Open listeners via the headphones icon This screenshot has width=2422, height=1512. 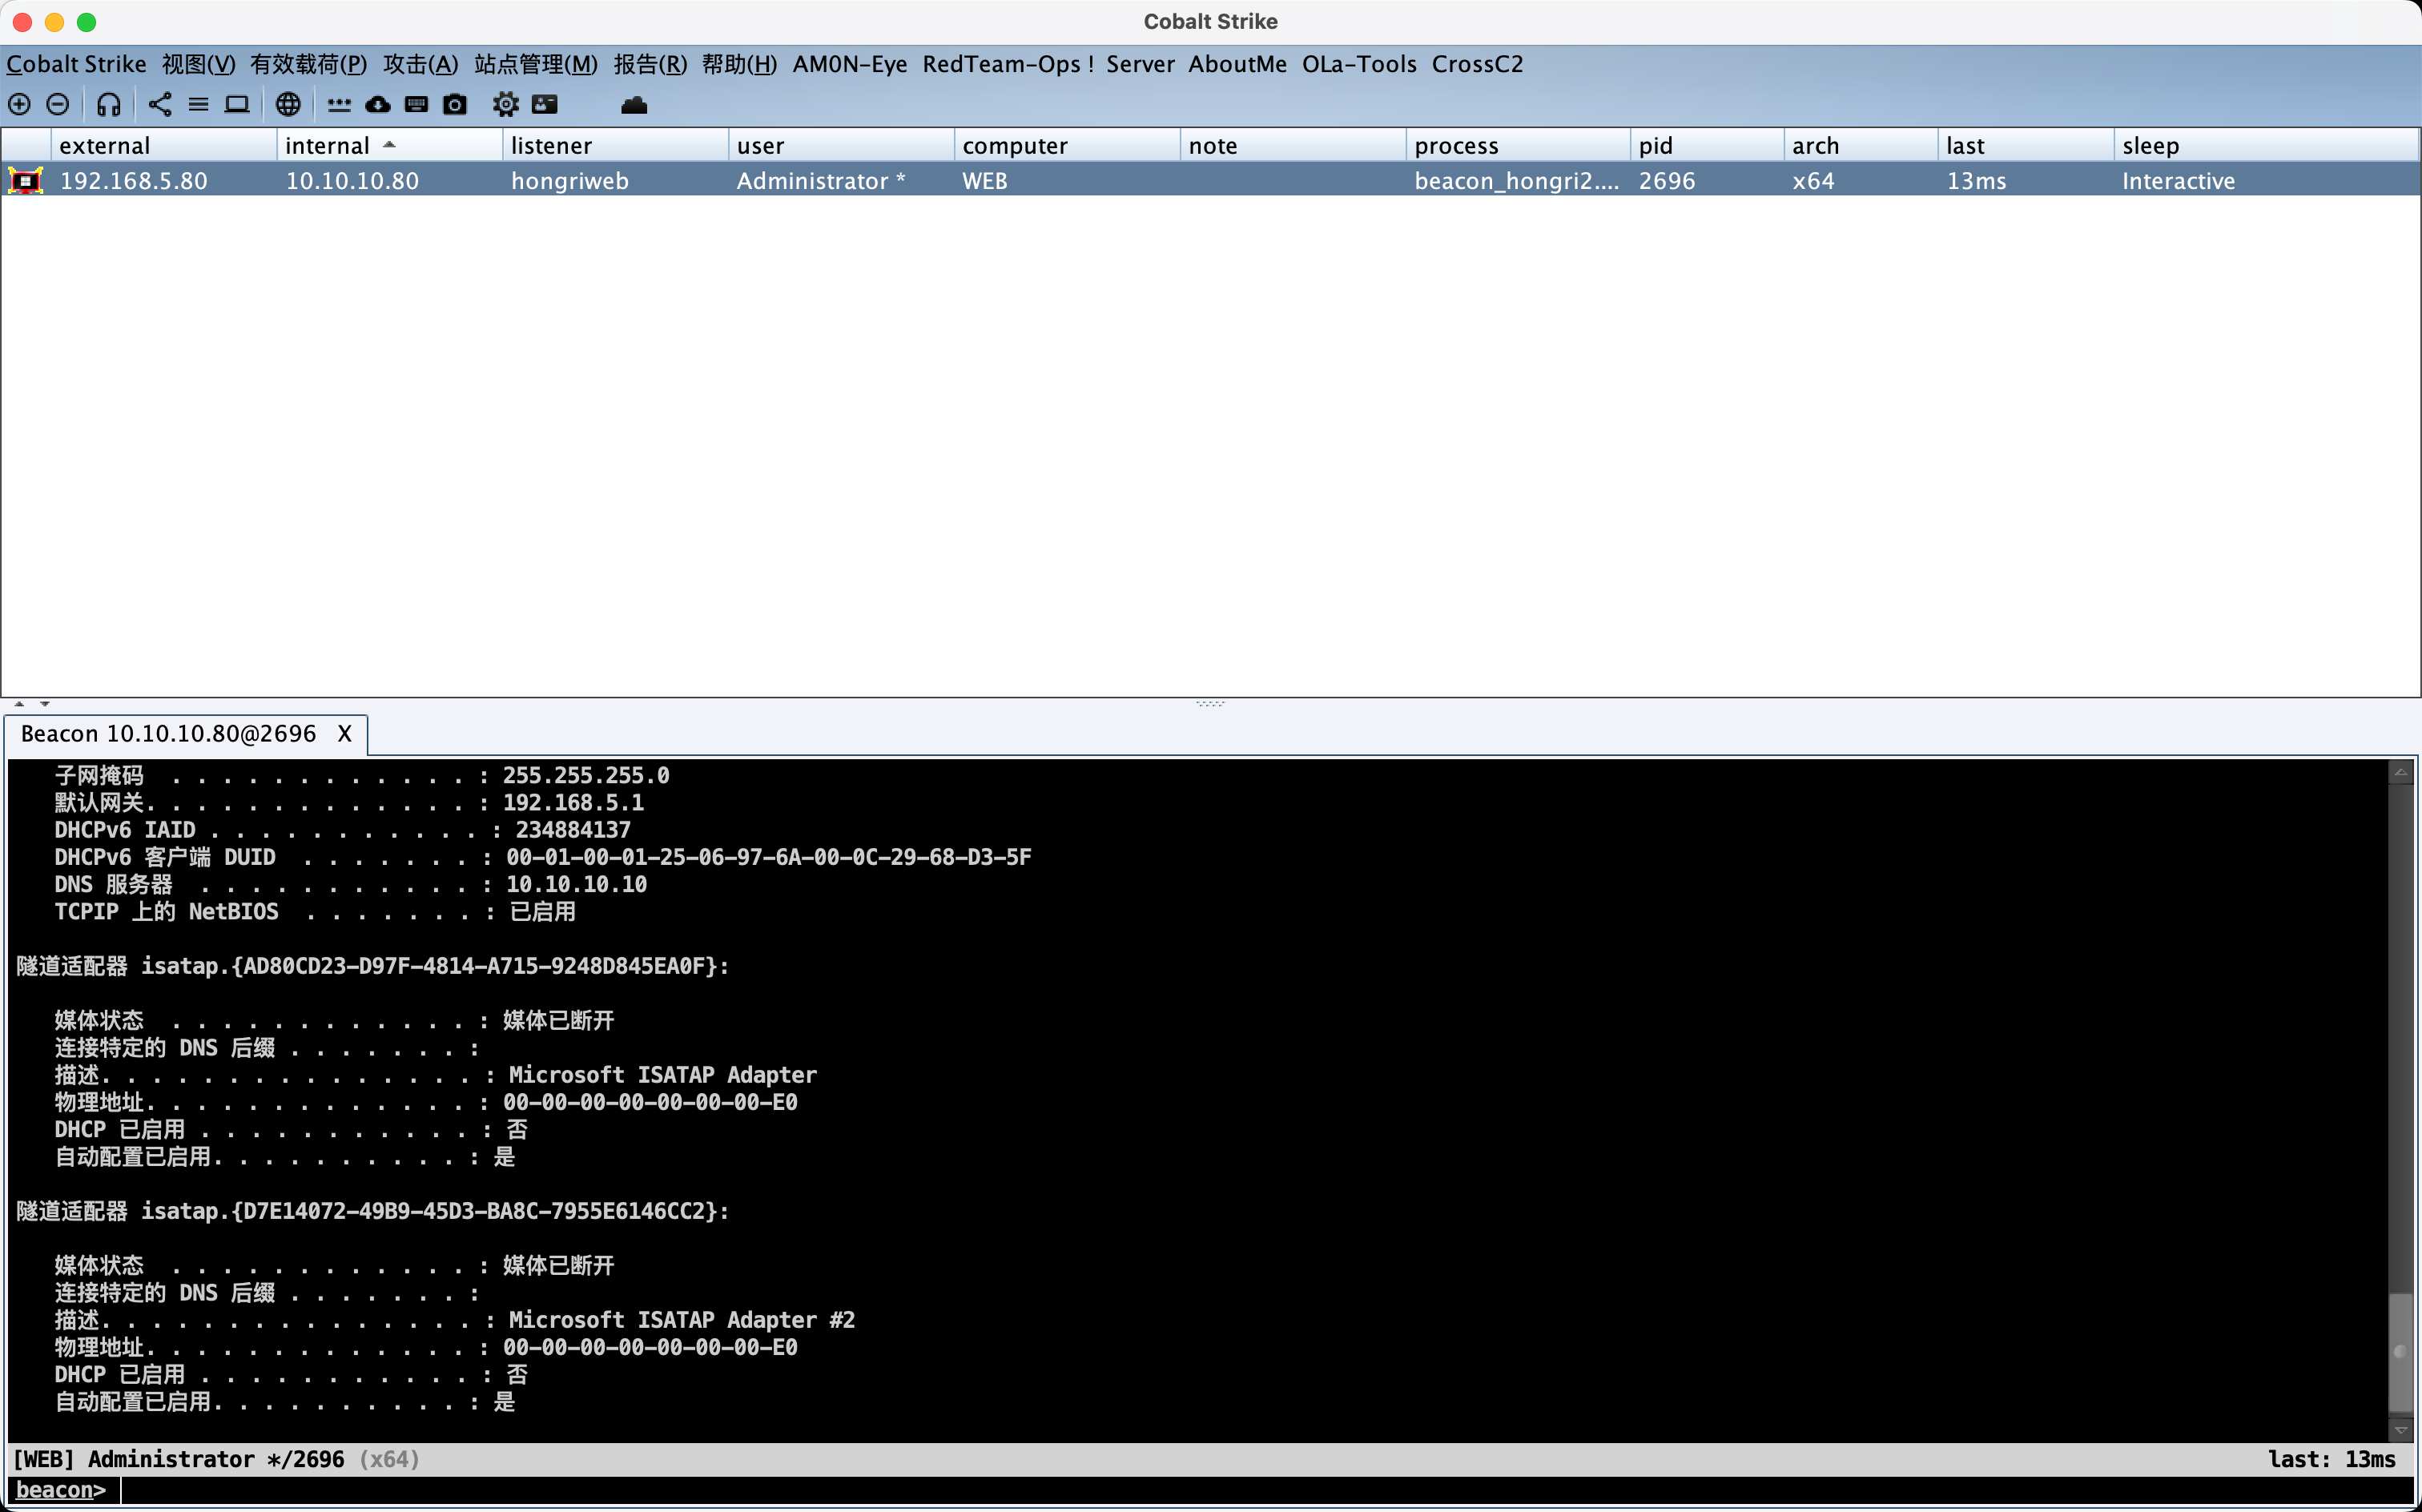pyautogui.click(x=109, y=104)
